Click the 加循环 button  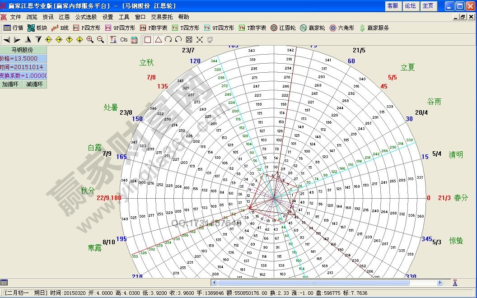(x=11, y=84)
